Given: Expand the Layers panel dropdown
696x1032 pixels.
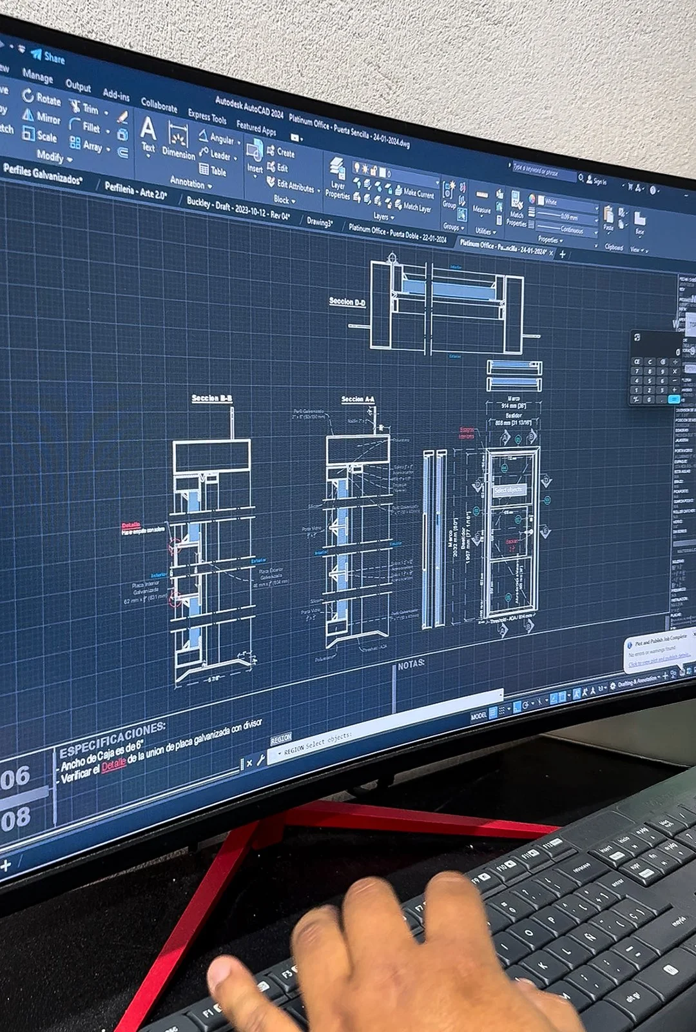Looking at the screenshot, I should 383,217.
